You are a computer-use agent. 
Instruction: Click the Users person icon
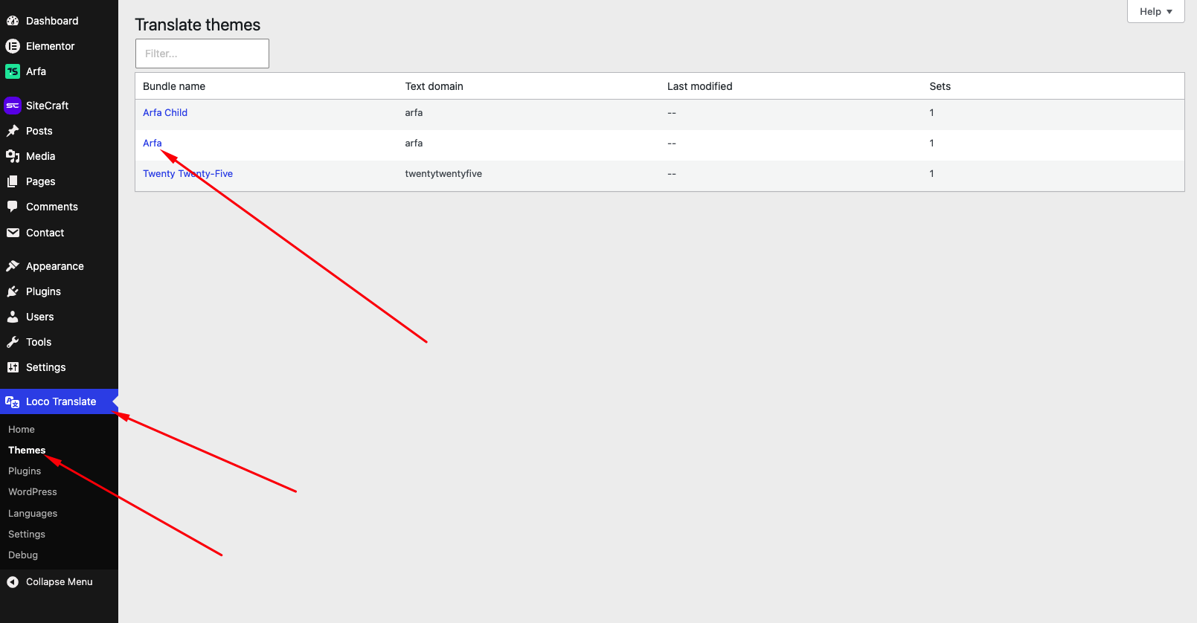(13, 317)
